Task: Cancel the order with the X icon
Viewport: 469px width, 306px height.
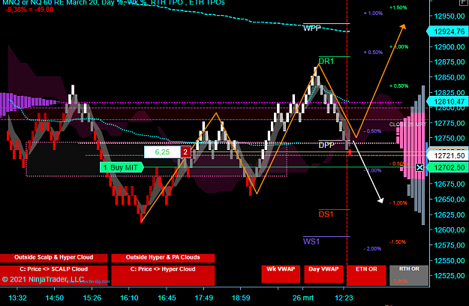Action: point(419,168)
